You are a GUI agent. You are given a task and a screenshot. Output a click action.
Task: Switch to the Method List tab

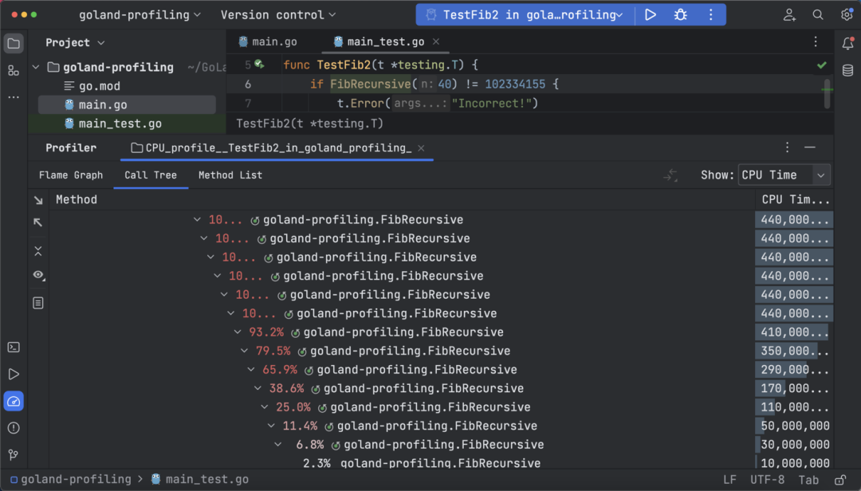[230, 175]
